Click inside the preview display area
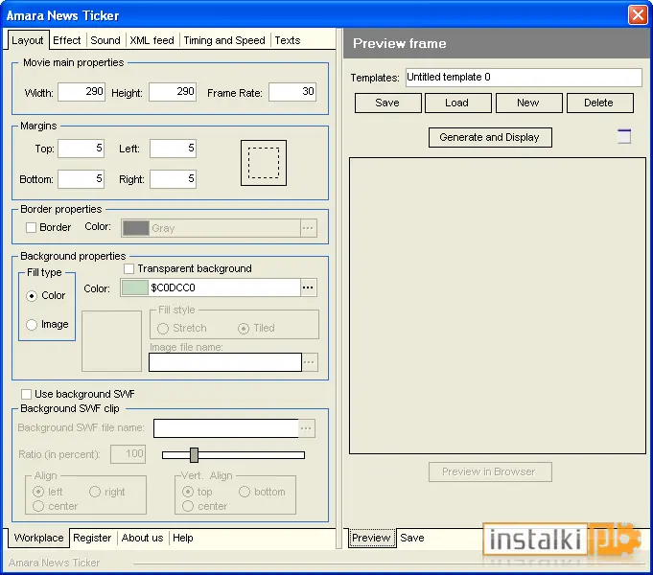Image resolution: width=653 pixels, height=575 pixels. click(x=498, y=306)
